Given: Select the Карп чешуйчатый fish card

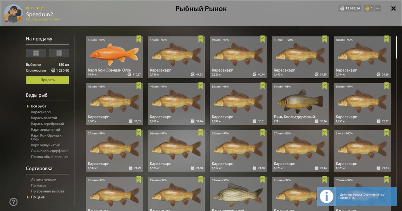Looking at the screenshot, I should (238, 194).
